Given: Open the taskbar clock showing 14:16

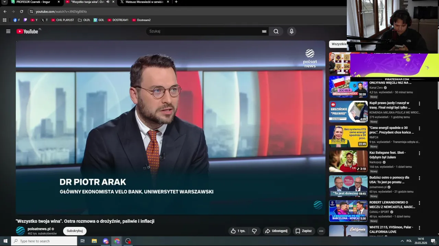Looking at the screenshot, I should tap(420, 241).
